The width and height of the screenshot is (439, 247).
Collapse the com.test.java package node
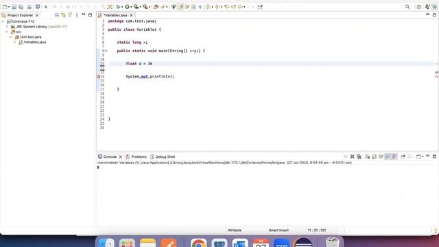[x=11, y=37]
